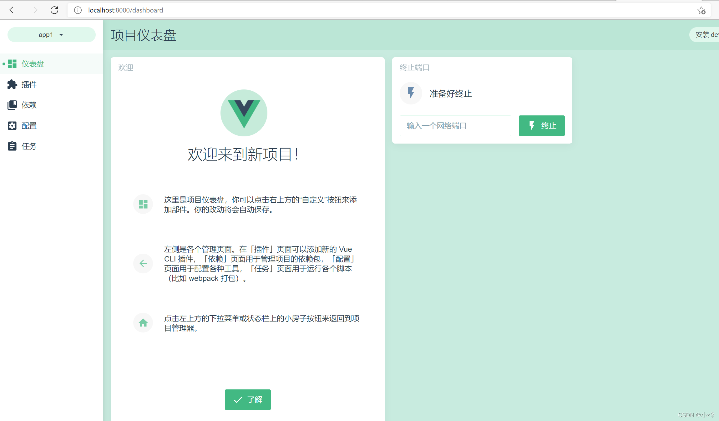The width and height of the screenshot is (719, 421).
Task: Expand the project switcher chevron
Action: click(x=62, y=35)
